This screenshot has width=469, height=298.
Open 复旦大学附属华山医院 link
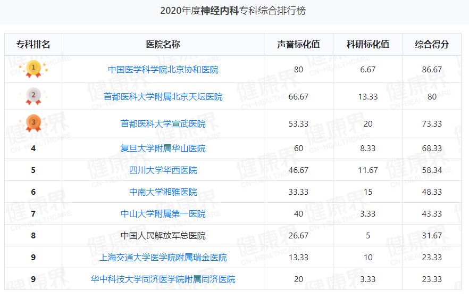click(x=163, y=148)
